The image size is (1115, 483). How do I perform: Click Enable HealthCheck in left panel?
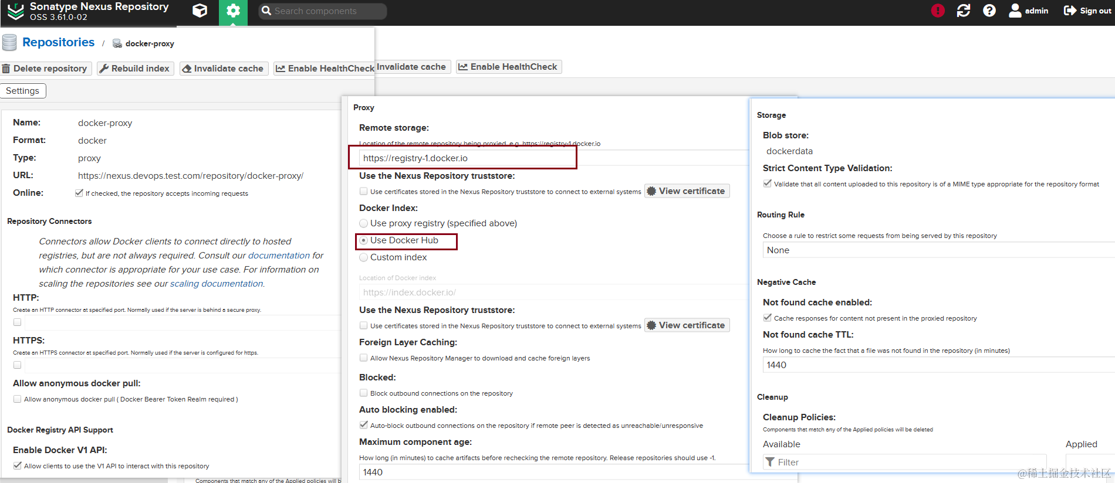click(325, 69)
